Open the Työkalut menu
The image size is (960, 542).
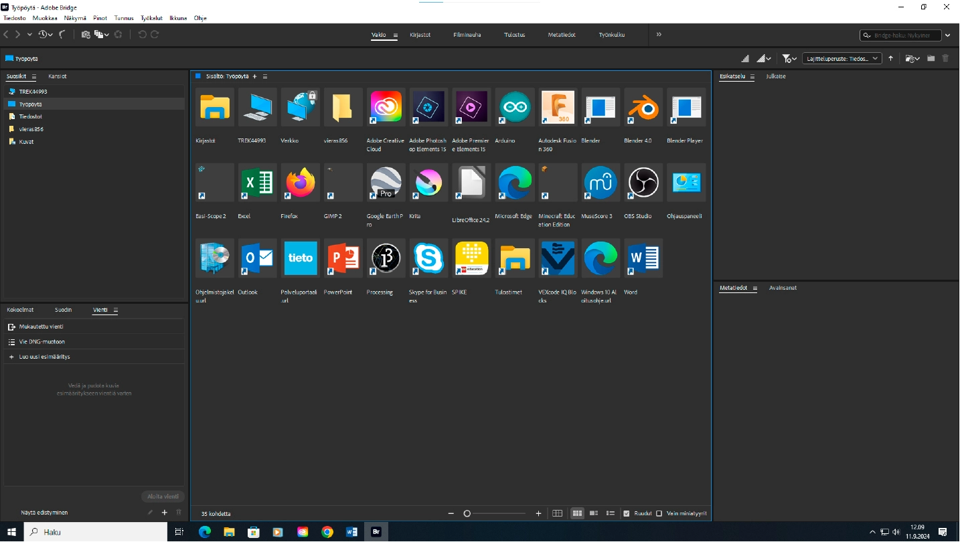point(151,18)
